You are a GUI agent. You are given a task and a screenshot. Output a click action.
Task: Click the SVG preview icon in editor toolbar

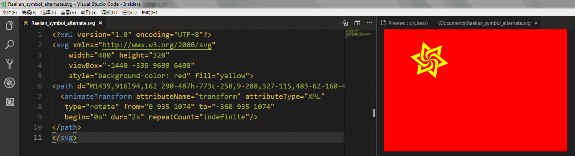(x=345, y=23)
